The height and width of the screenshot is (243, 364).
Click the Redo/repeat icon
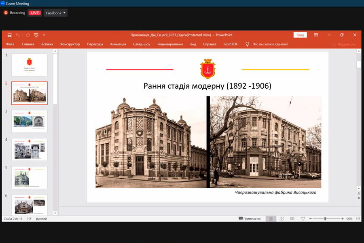click(28, 35)
